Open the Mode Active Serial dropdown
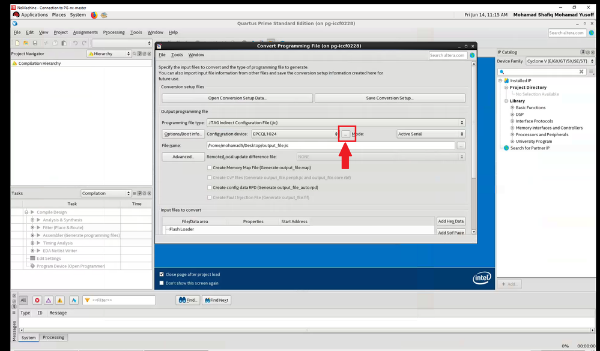Image resolution: width=600 pixels, height=351 pixels. pos(431,134)
